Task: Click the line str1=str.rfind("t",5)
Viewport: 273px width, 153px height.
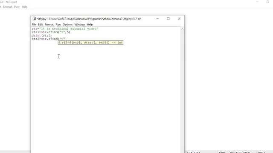Action: [x=51, y=32]
